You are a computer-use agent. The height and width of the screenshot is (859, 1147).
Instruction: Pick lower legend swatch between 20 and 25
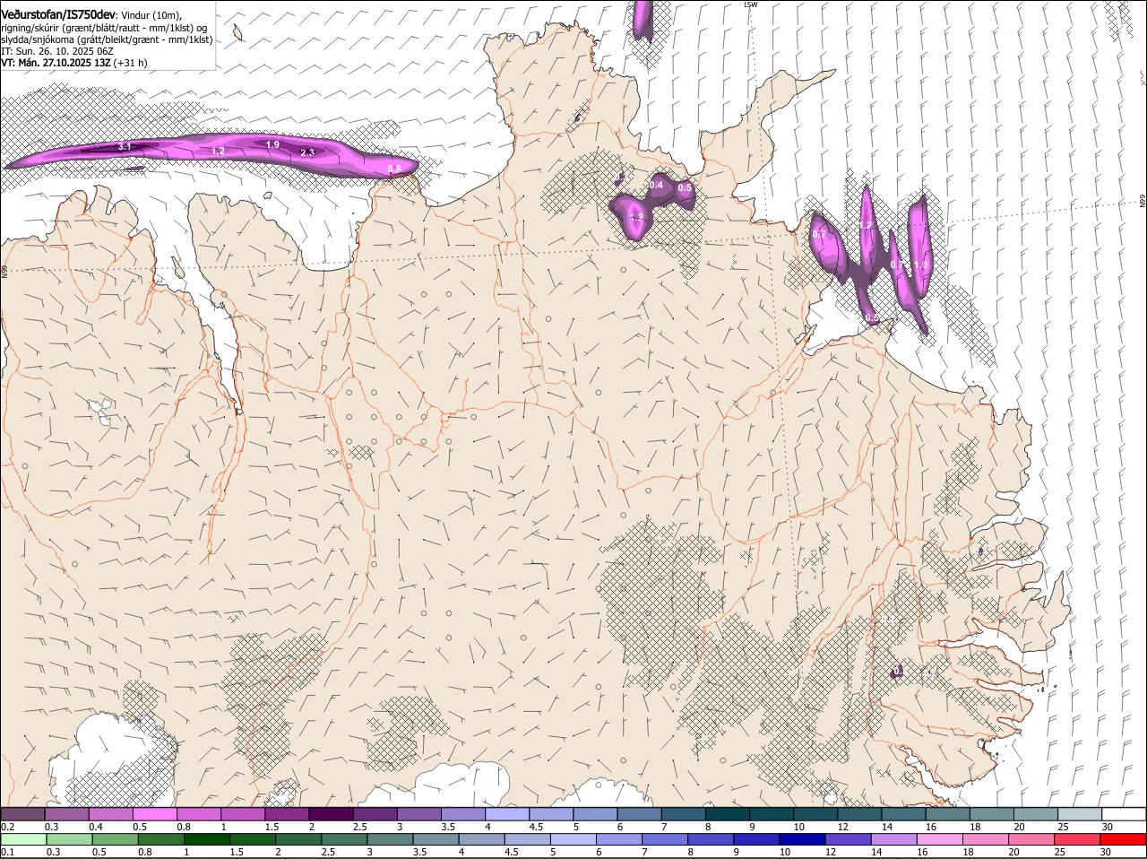pyautogui.click(x=1033, y=840)
